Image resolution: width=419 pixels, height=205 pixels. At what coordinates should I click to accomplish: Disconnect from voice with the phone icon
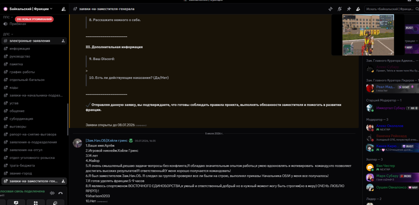point(61,193)
